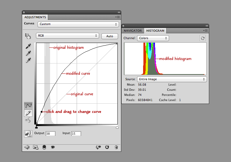The image size is (231, 162).
Task: Switch to the Navigator tab
Action: (x=133, y=30)
